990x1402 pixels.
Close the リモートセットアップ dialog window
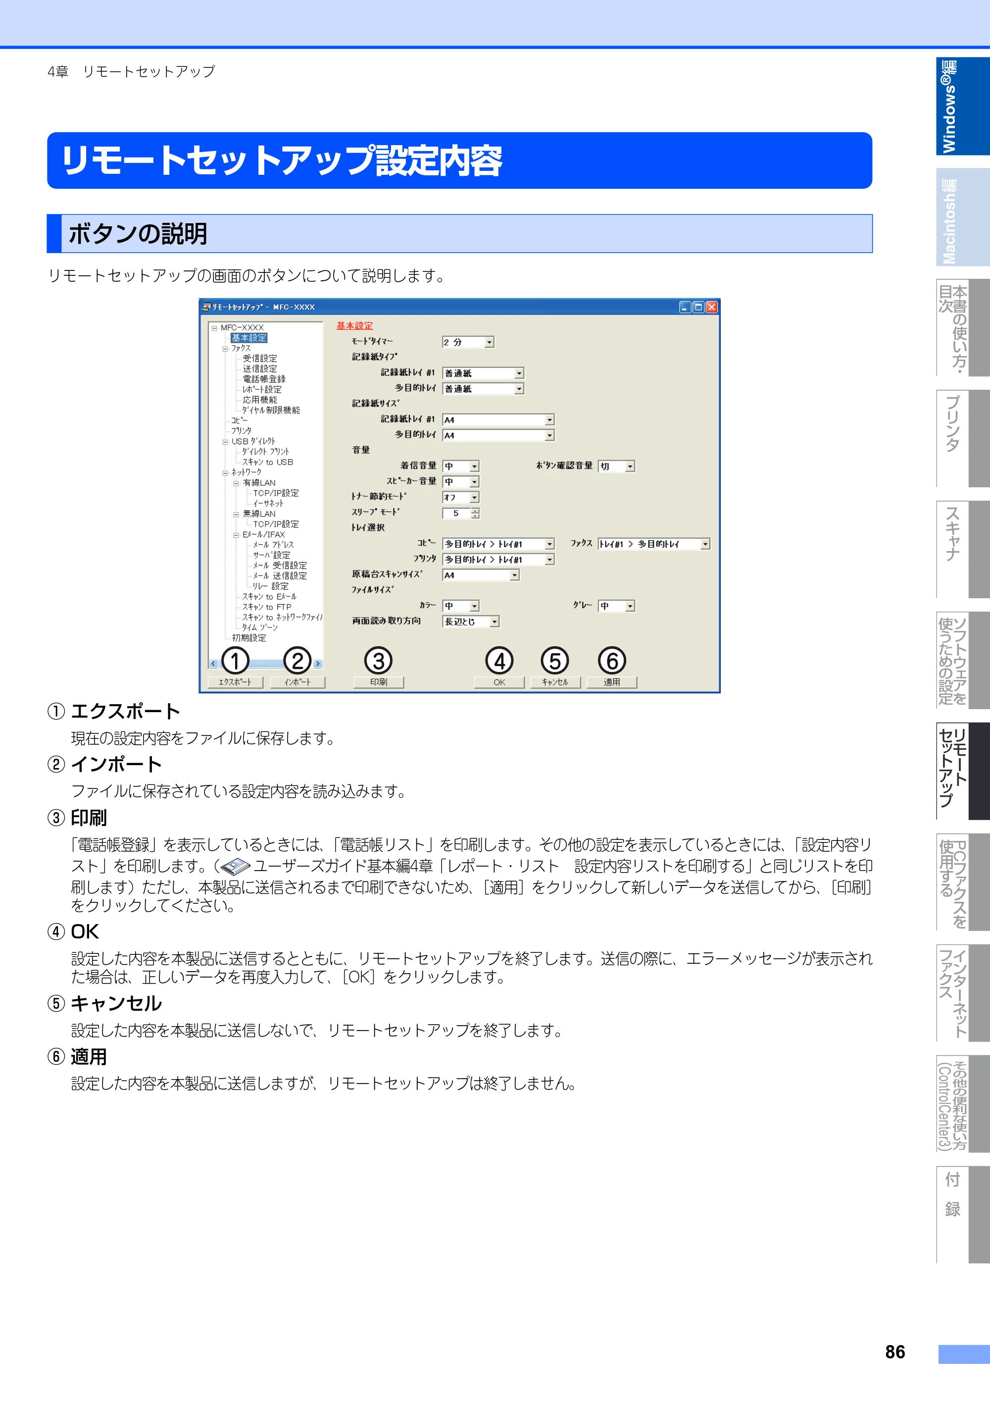[712, 307]
